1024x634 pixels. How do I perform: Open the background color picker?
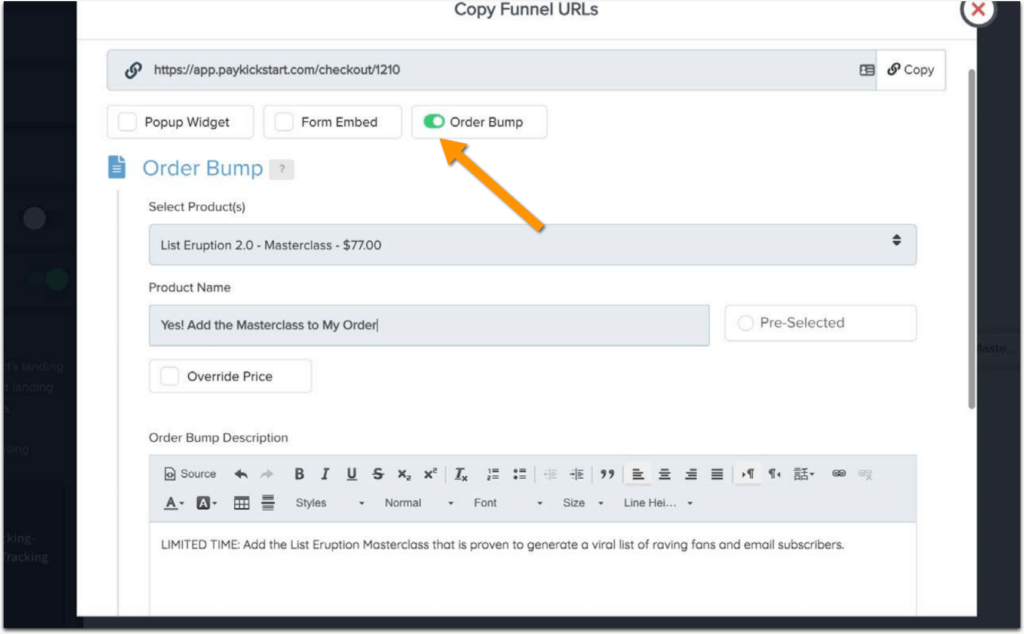(207, 503)
